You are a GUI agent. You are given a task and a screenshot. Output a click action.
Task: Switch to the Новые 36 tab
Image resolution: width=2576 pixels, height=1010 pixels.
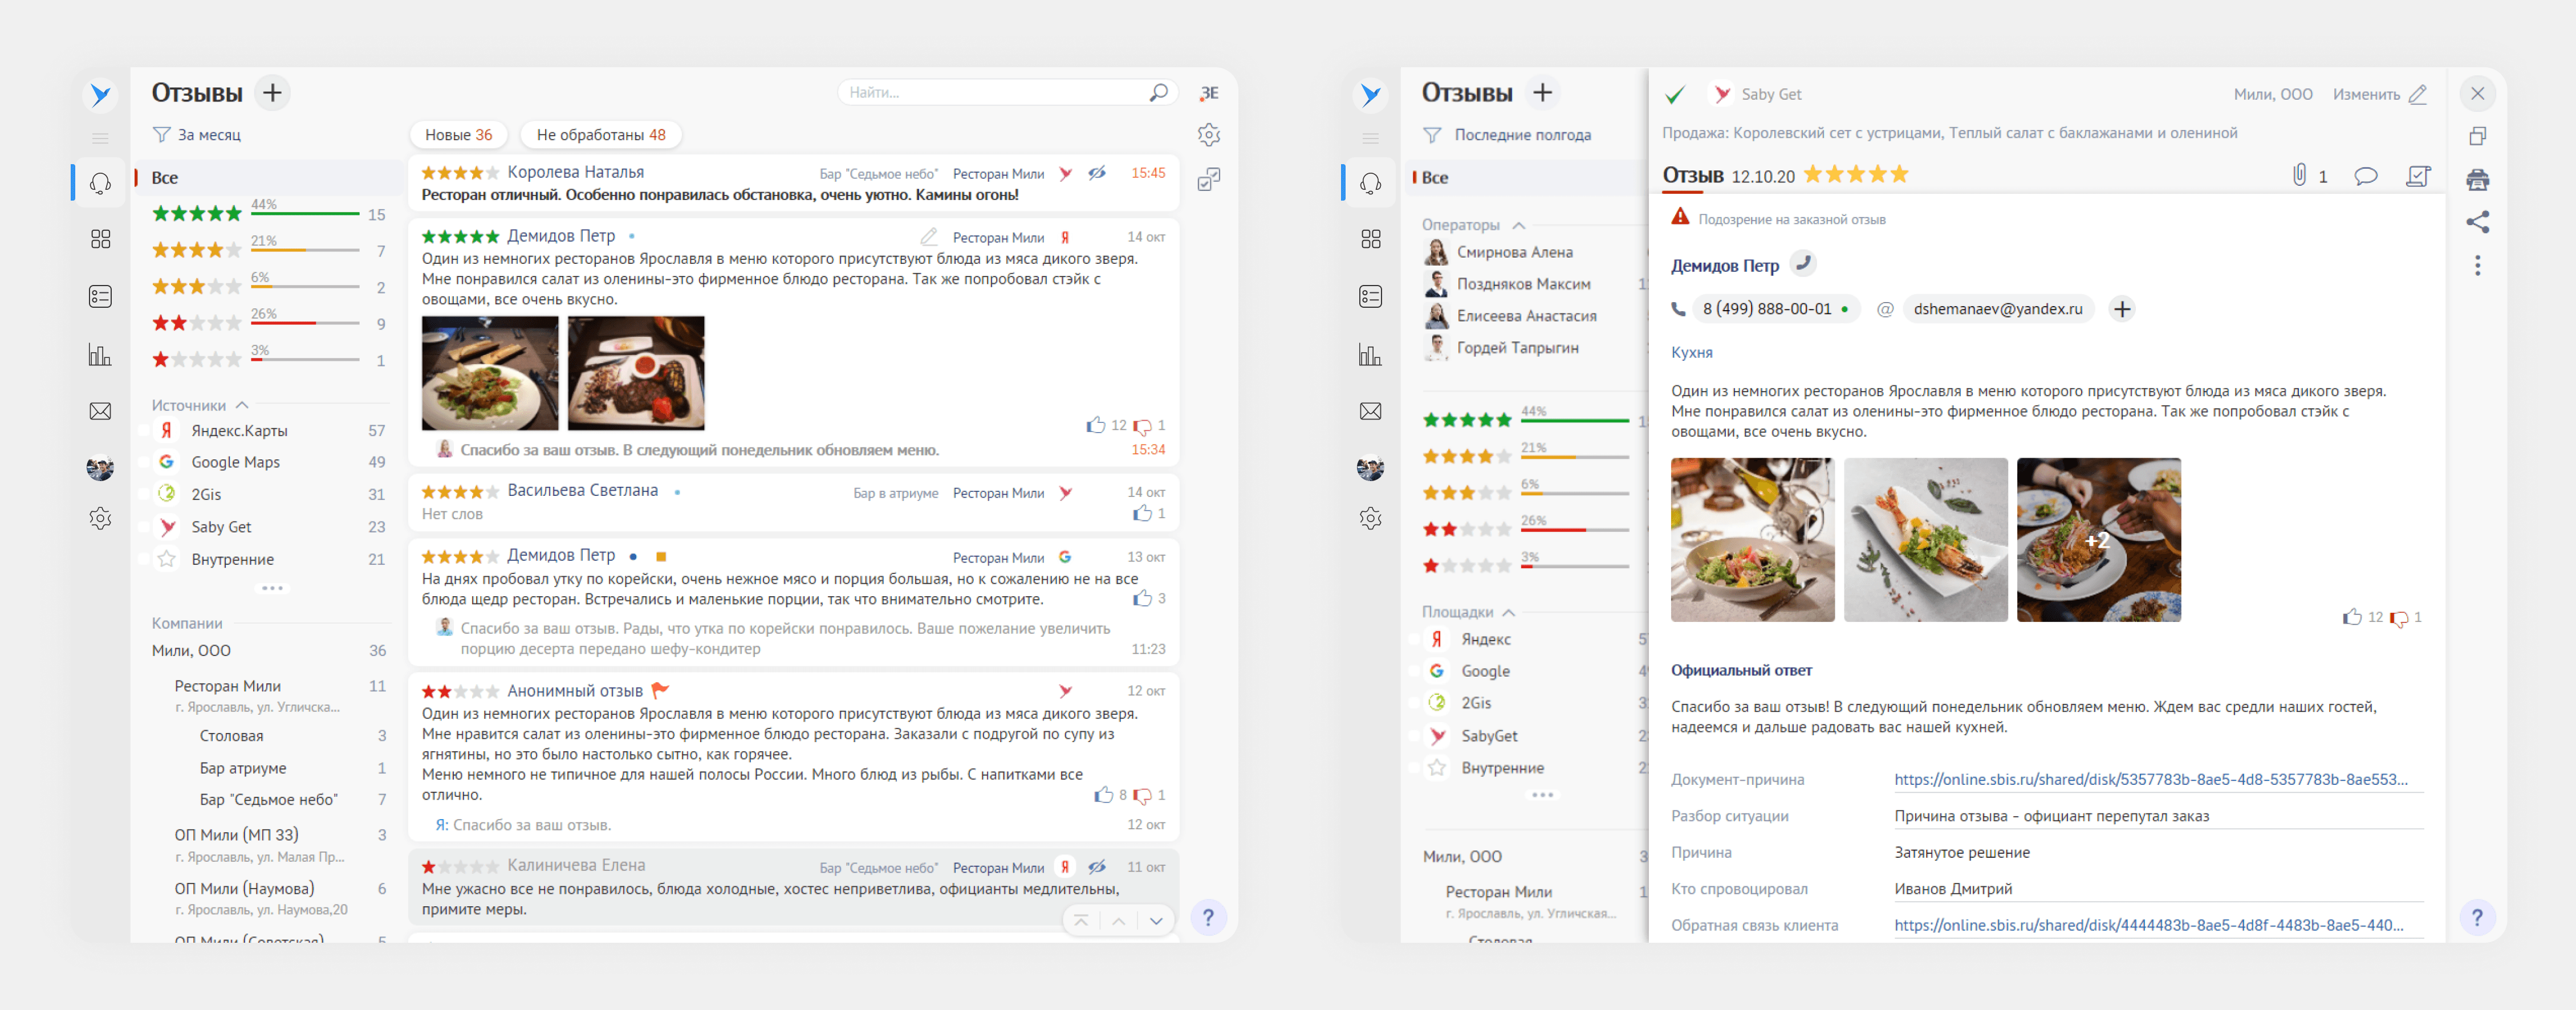pyautogui.click(x=458, y=135)
